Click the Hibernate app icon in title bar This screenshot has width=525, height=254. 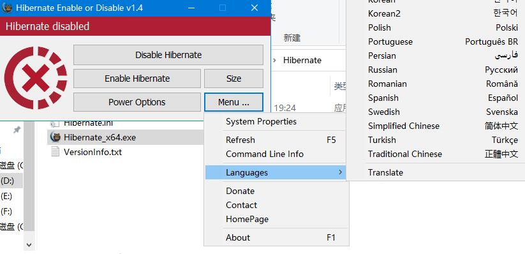[6, 8]
